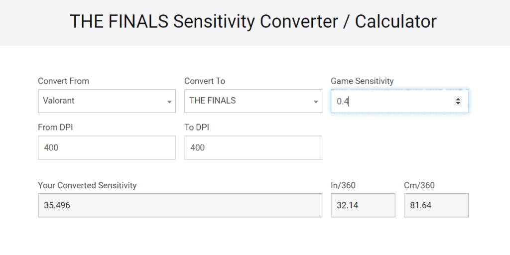Decrease Game Sensitivity with the down spinner arrow
Image resolution: width=510 pixels, height=255 pixels.
tap(458, 104)
